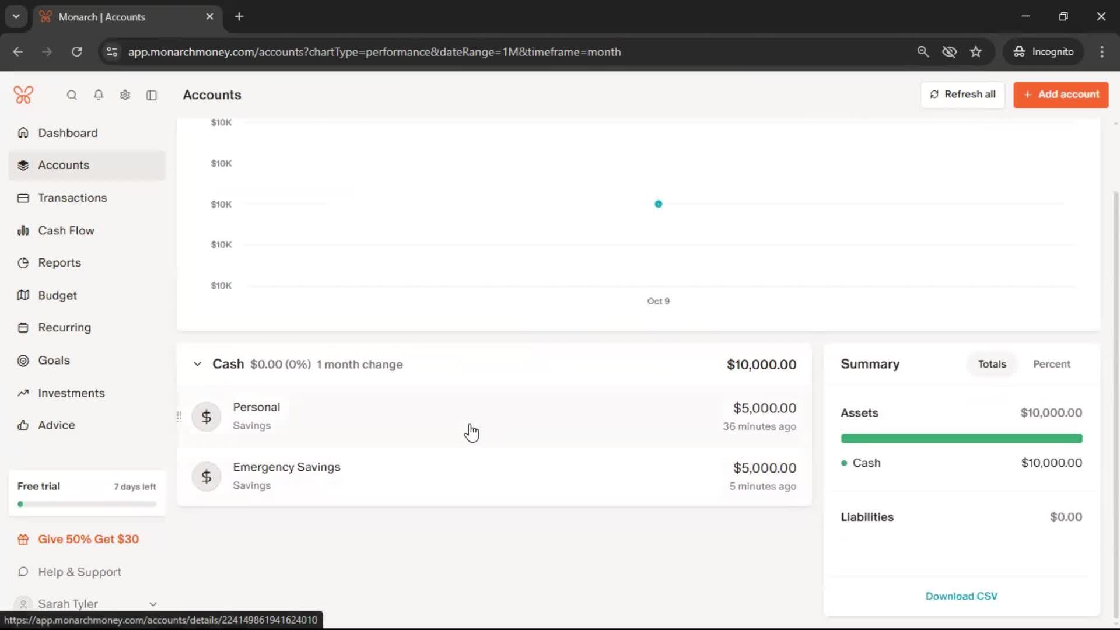Open search with magnifier icon
Viewport: 1120px width, 630px height.
click(x=72, y=95)
